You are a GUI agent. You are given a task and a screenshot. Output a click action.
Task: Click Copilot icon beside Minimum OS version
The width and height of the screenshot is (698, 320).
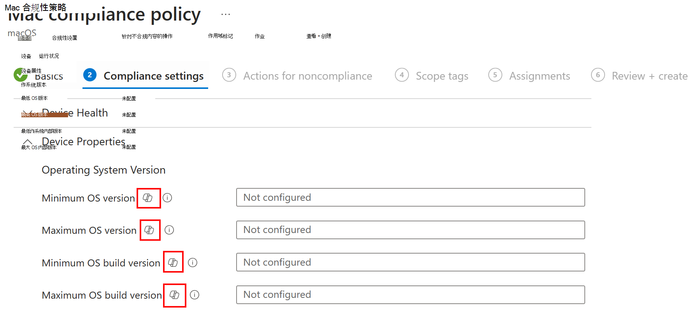[x=148, y=198]
